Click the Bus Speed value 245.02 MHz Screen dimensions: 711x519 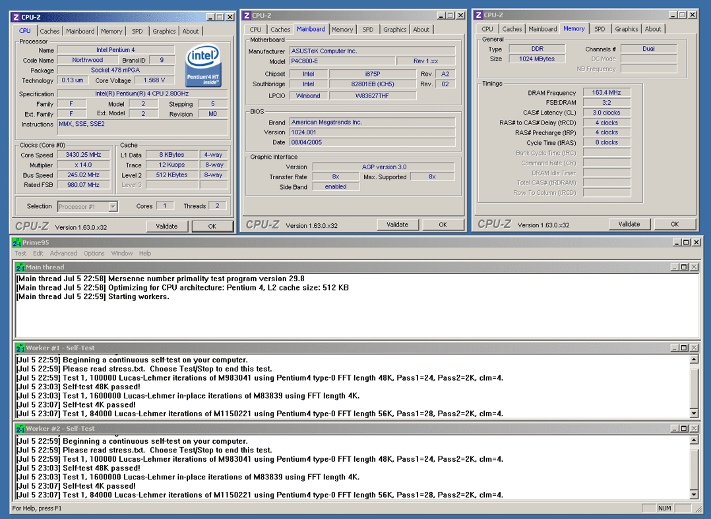pyautogui.click(x=83, y=175)
